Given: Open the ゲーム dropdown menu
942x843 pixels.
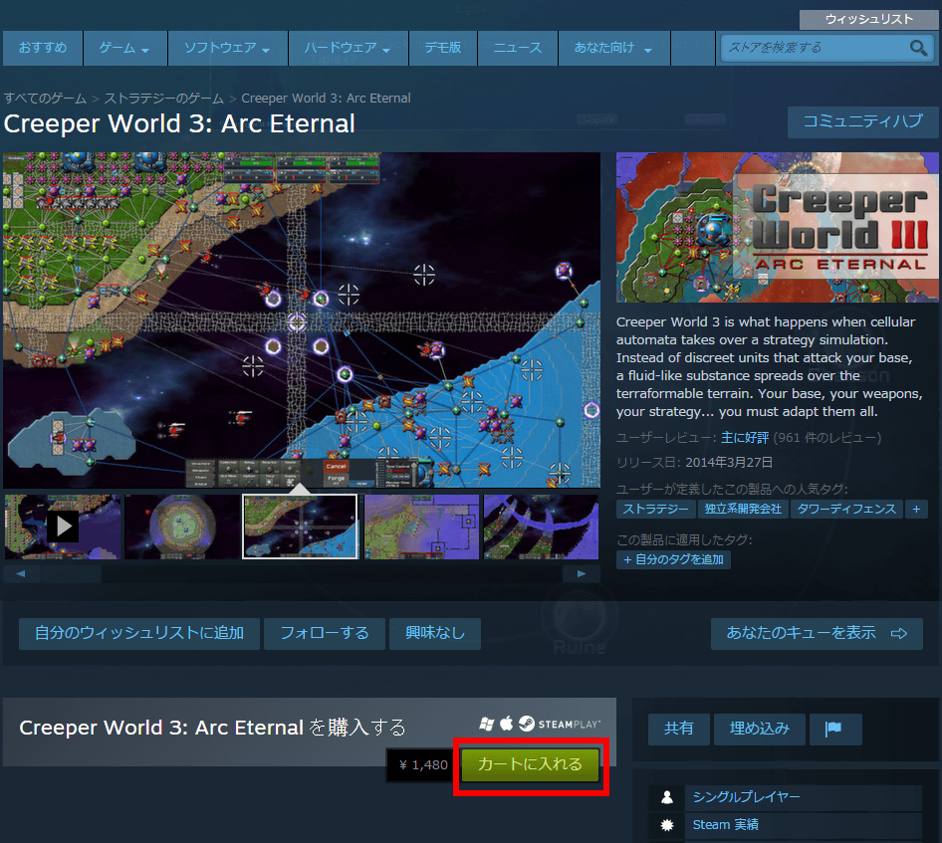Looking at the screenshot, I should (124, 48).
